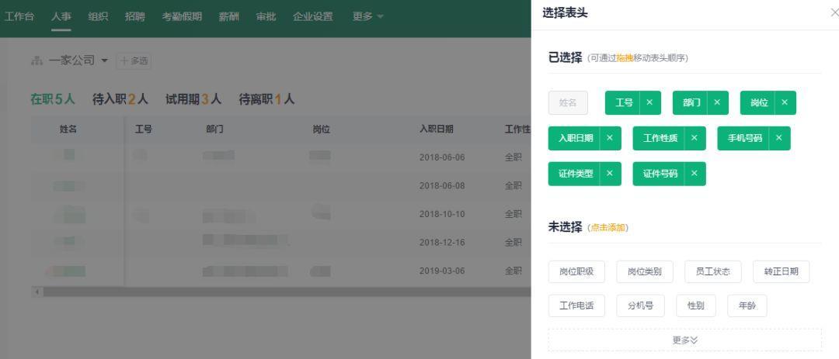Remove 工号 column with its X icon
839x359 pixels.
(x=649, y=102)
